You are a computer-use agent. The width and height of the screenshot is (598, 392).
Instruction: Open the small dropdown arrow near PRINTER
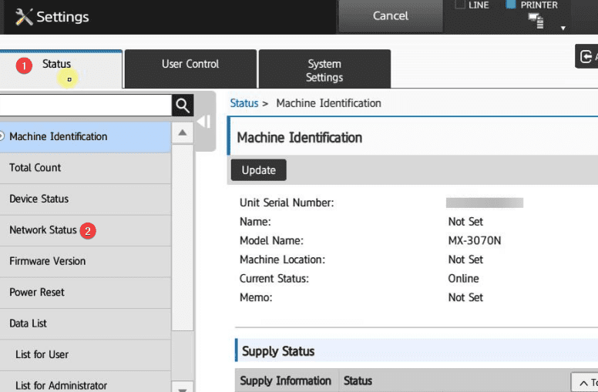[x=563, y=28]
